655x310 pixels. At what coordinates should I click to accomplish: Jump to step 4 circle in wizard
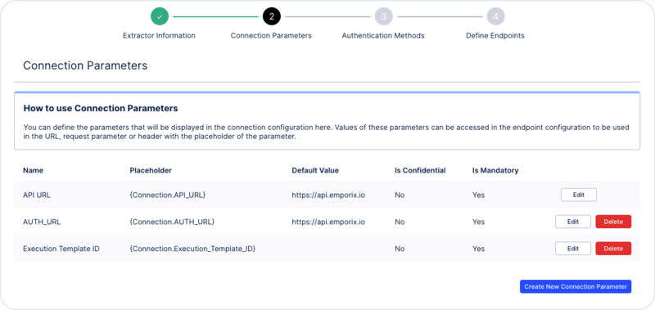495,16
